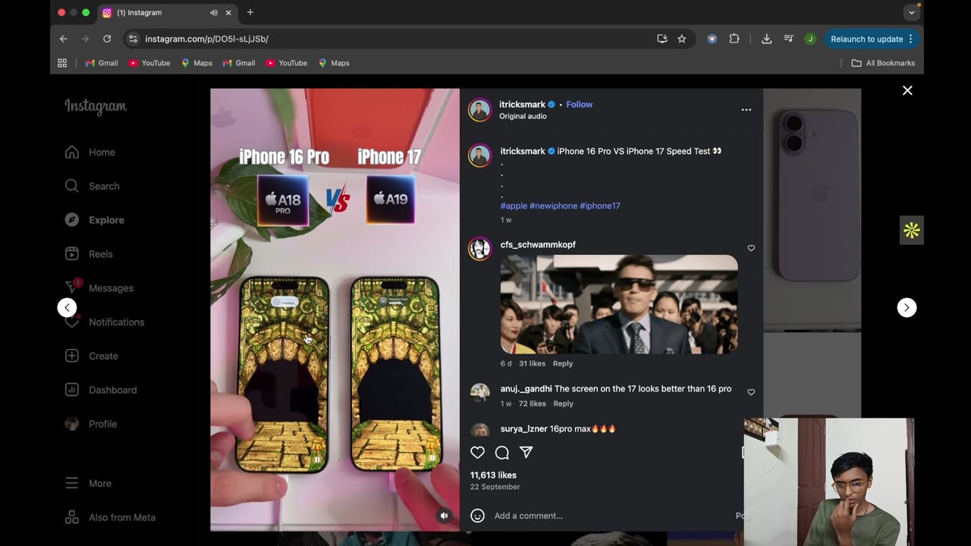Like the cfs_schwammkopf comment
The width and height of the screenshot is (971, 546).
click(x=751, y=248)
